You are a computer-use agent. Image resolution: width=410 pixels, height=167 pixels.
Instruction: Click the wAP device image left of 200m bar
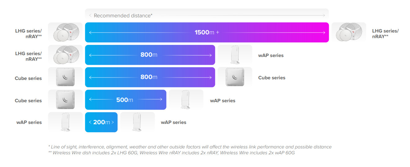(65, 122)
